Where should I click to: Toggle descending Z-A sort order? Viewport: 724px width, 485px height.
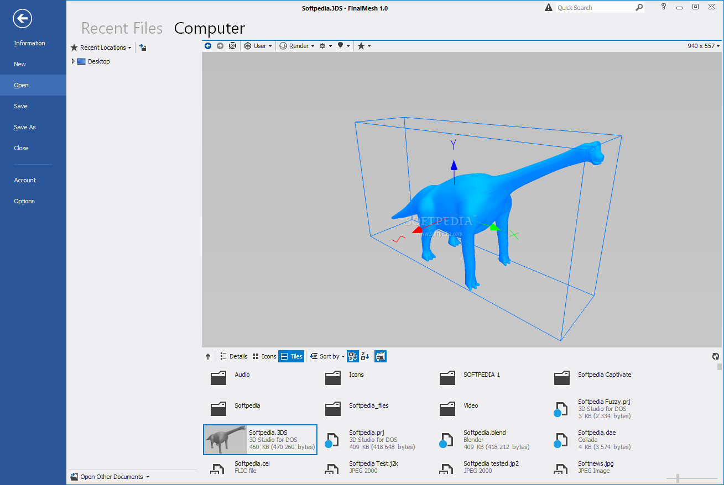[x=365, y=356]
